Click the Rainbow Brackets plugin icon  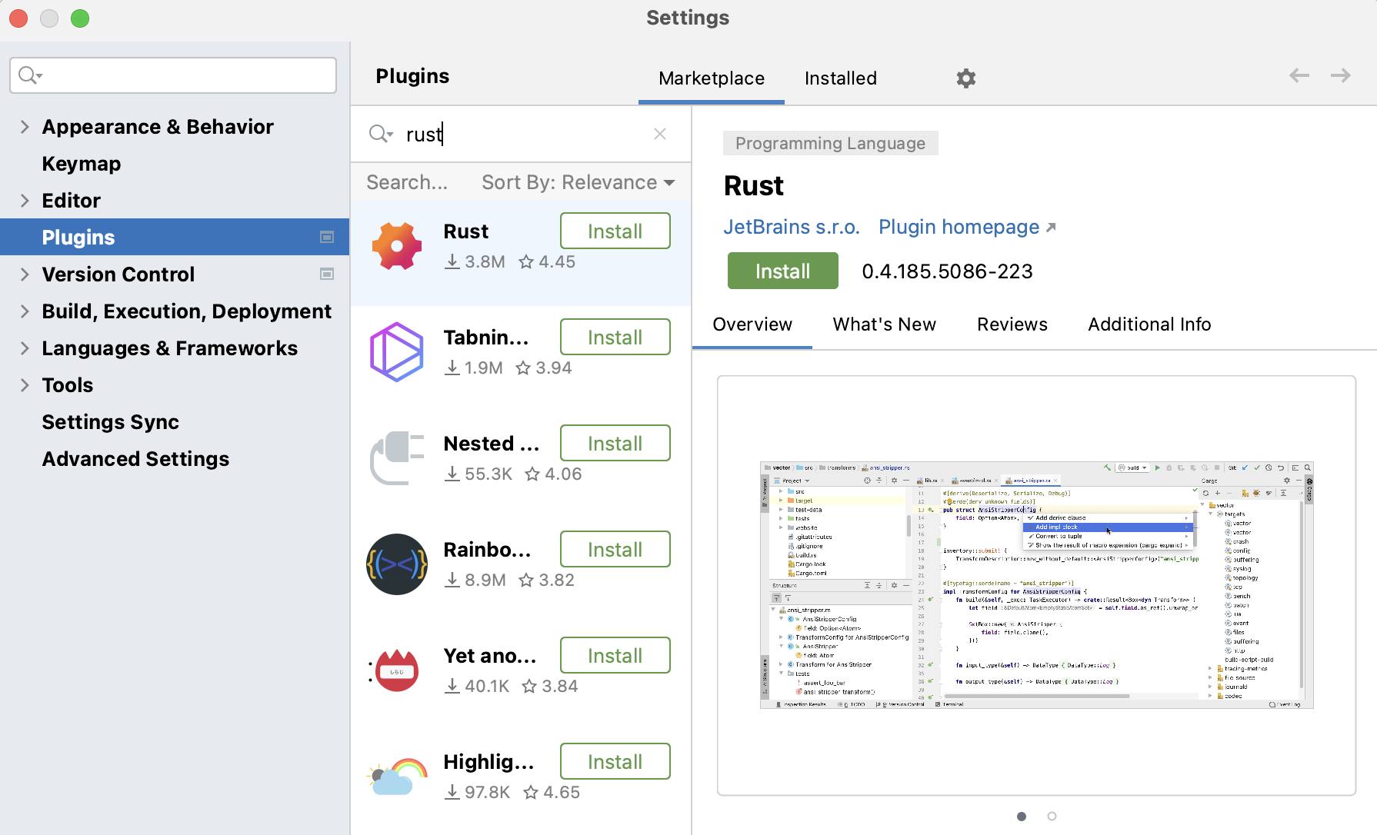pyautogui.click(x=397, y=564)
